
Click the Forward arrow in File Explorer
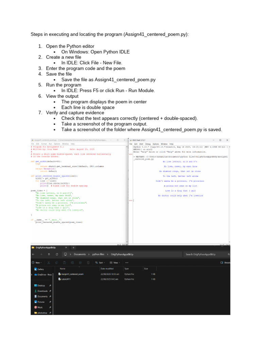(41, 254)
